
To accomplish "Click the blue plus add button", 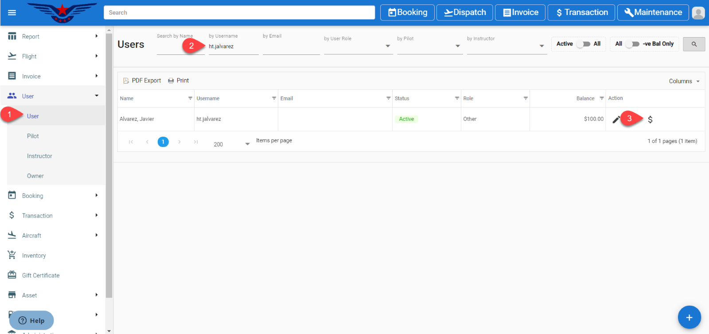I will [689, 317].
